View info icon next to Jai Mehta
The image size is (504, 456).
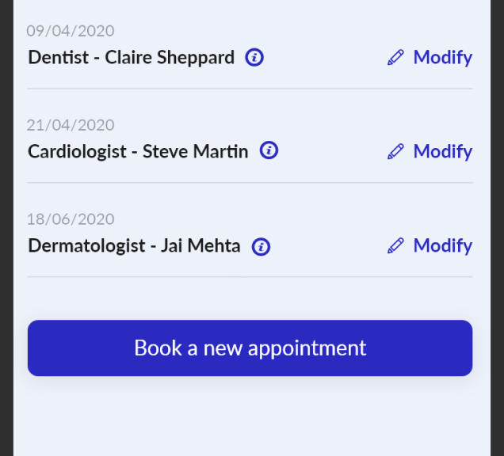point(261,247)
